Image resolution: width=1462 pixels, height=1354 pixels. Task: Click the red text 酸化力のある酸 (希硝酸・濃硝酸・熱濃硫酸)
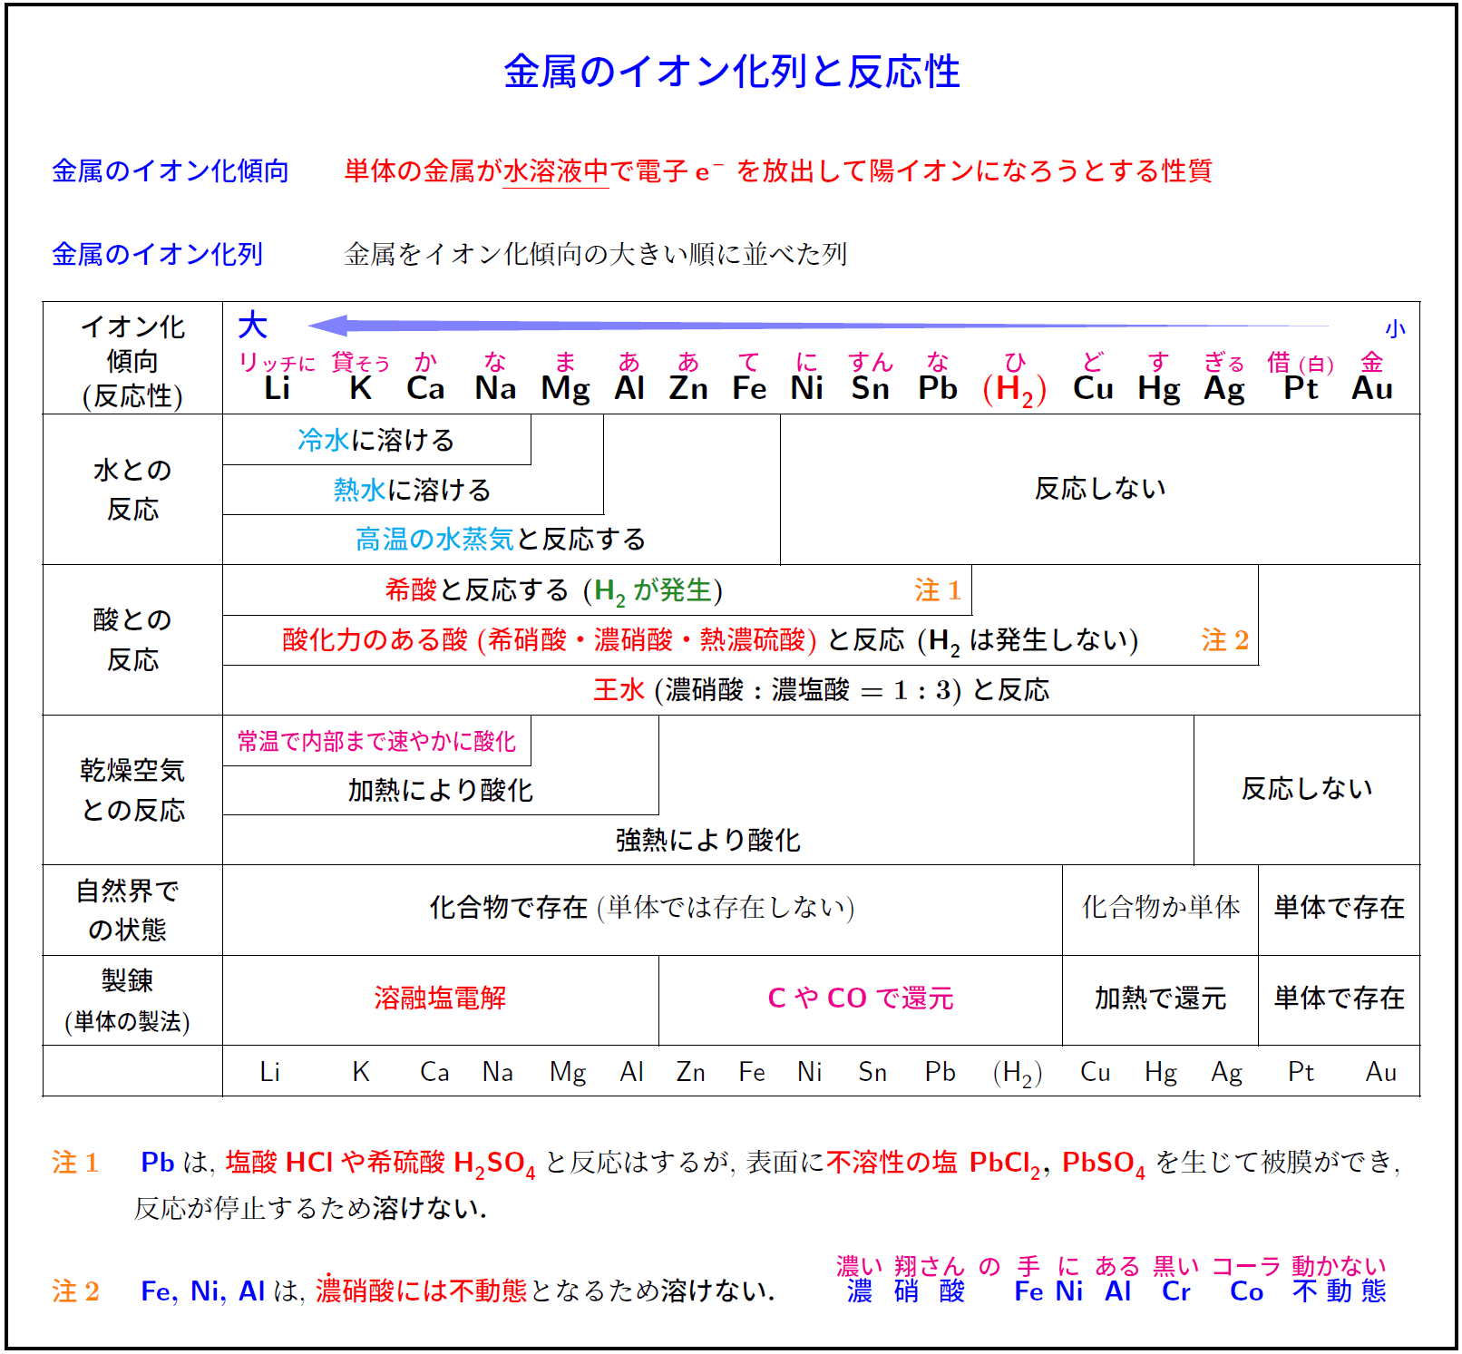coord(550,640)
